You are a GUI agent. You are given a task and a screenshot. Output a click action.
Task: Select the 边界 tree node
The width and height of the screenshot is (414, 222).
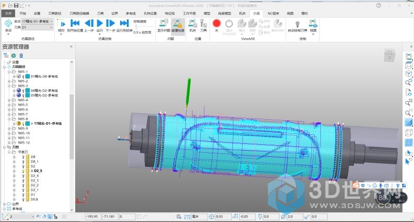pyautogui.click(x=16, y=204)
